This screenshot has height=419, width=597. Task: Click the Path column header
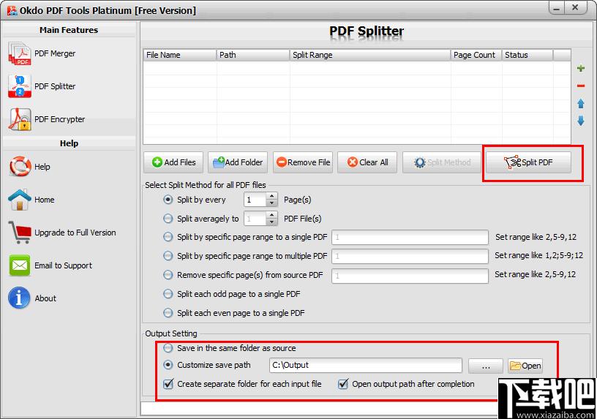pos(253,55)
